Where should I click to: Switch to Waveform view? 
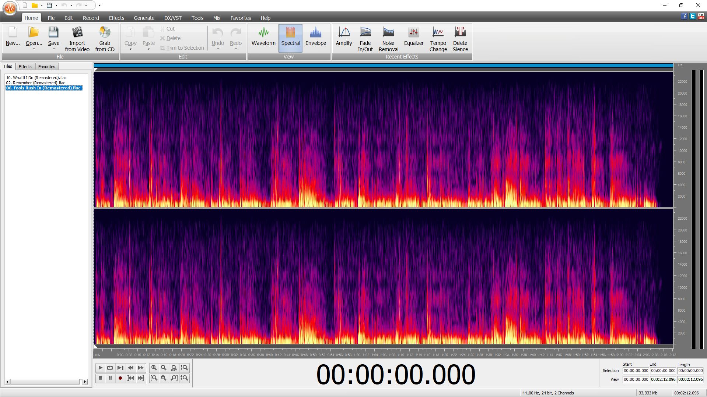(263, 36)
